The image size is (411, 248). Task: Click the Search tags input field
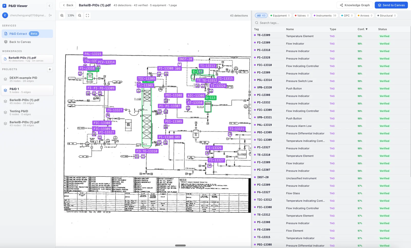pyautogui.click(x=272, y=23)
